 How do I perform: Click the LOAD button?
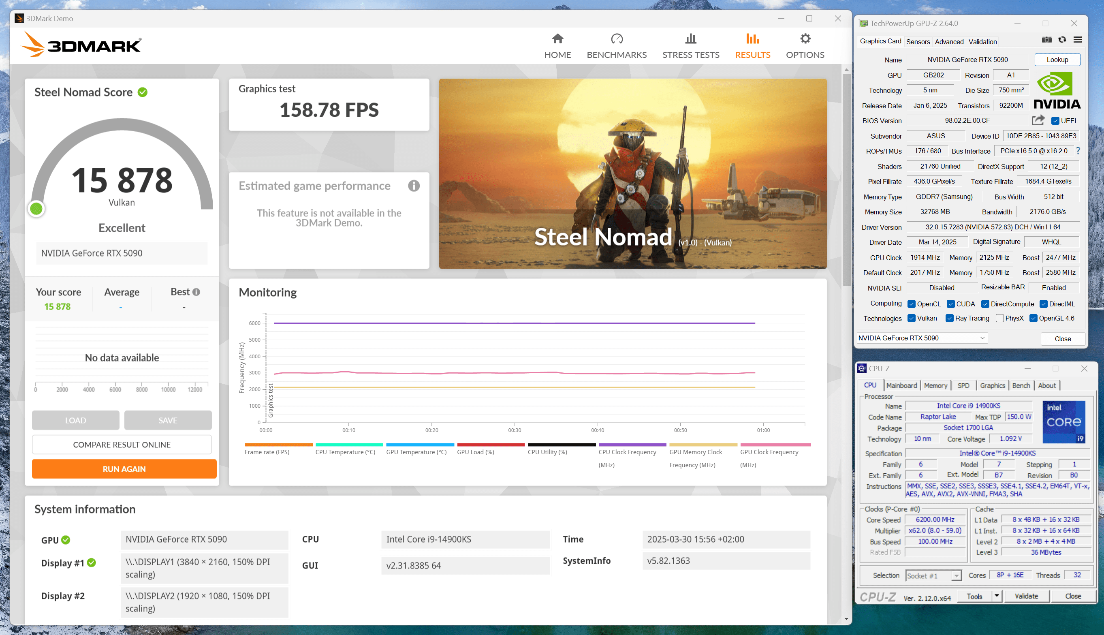point(75,420)
